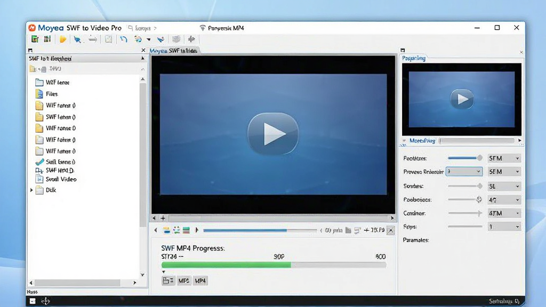Open the SFM dropdown in the 'Proveso' row

(x=504, y=172)
